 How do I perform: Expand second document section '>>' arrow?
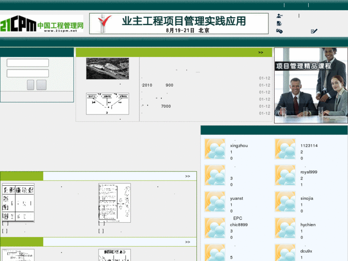pyautogui.click(x=188, y=242)
